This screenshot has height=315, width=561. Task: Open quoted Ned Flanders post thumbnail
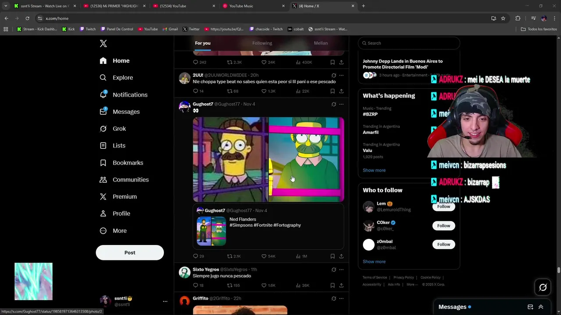click(x=211, y=231)
